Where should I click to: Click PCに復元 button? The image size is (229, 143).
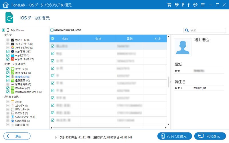point(210,136)
